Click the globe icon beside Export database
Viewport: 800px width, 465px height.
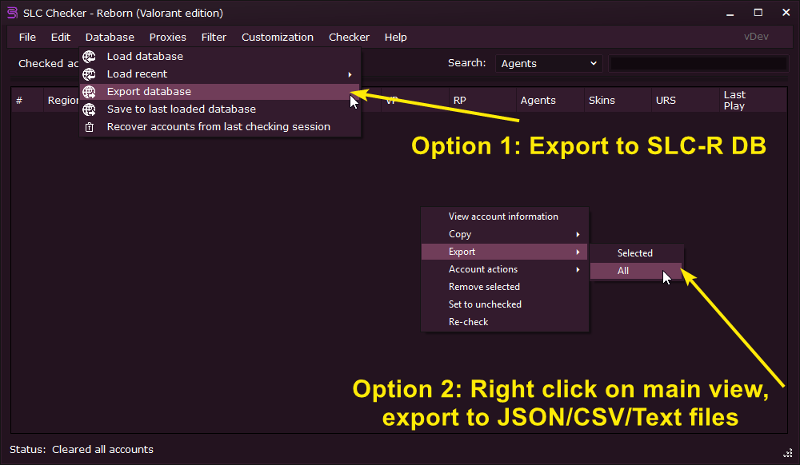(x=90, y=92)
